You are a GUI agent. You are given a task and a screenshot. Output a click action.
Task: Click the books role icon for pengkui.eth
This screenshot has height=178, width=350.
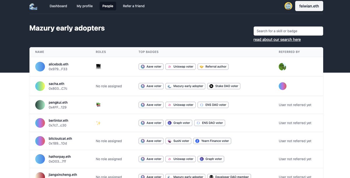[98, 105]
